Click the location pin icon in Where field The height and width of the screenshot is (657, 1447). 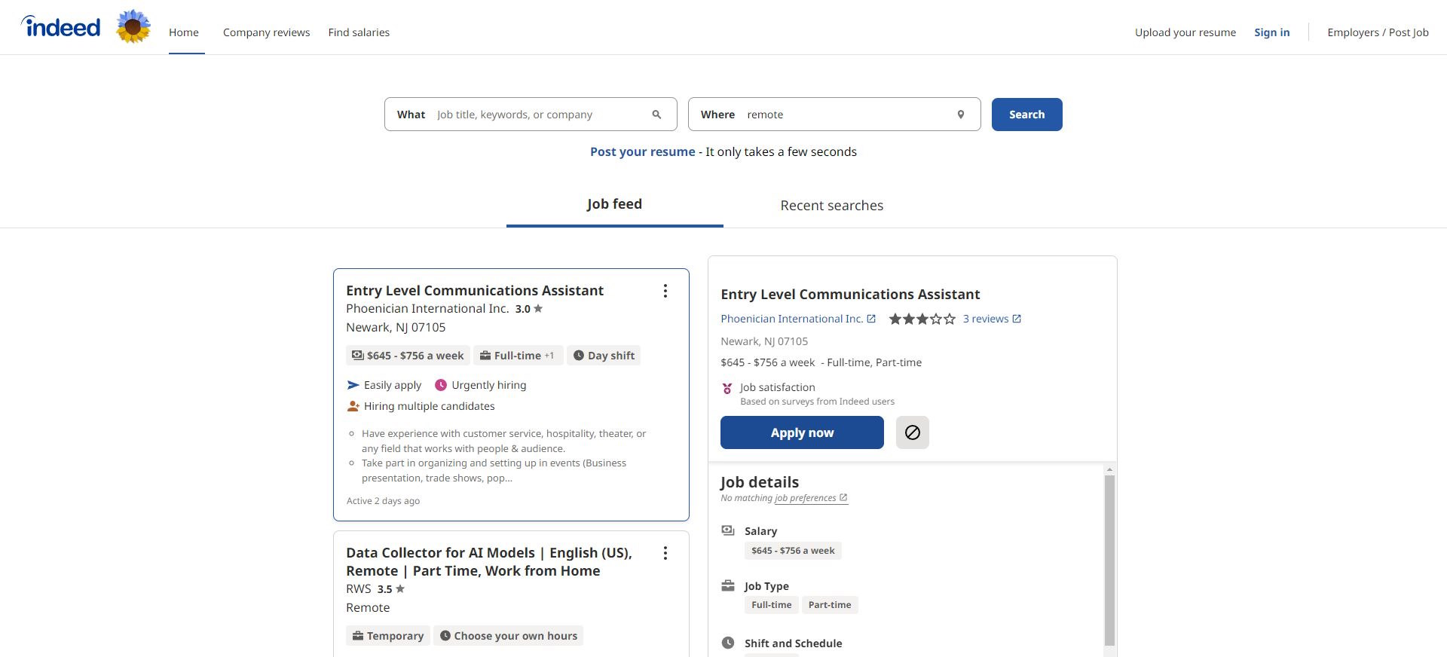pos(961,115)
